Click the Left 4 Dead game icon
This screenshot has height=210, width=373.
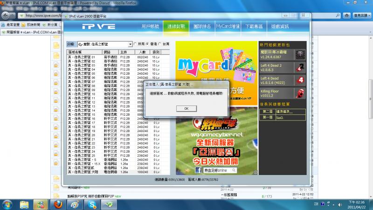[299, 80]
